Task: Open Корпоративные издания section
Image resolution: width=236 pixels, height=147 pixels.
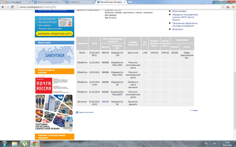Action: (x=54, y=71)
